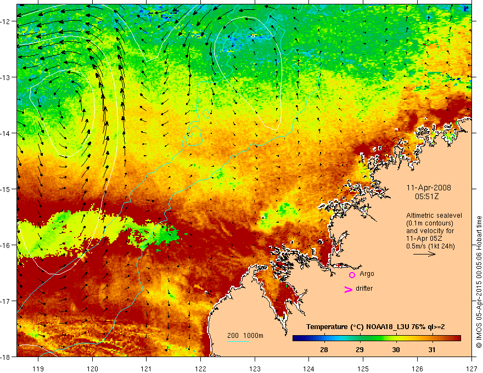Image resolution: width=483 pixels, height=373 pixels.
Task: Click the time label 05:51Z
Action: point(426,196)
